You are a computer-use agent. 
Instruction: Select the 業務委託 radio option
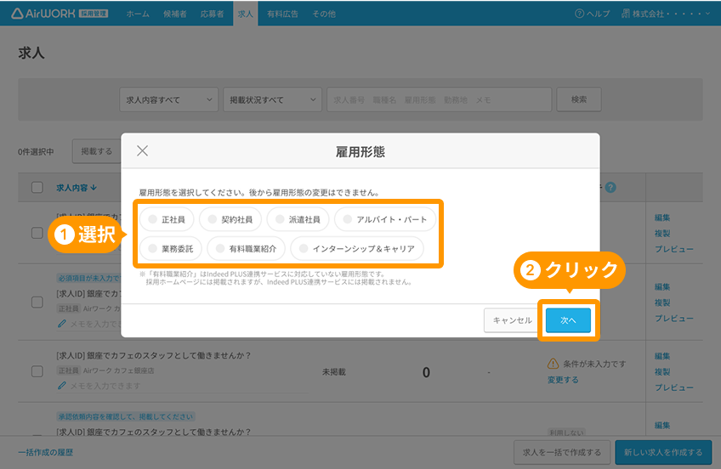coord(171,248)
